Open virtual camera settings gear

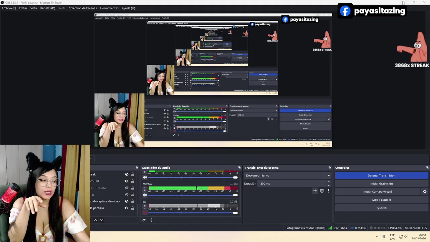(x=425, y=192)
